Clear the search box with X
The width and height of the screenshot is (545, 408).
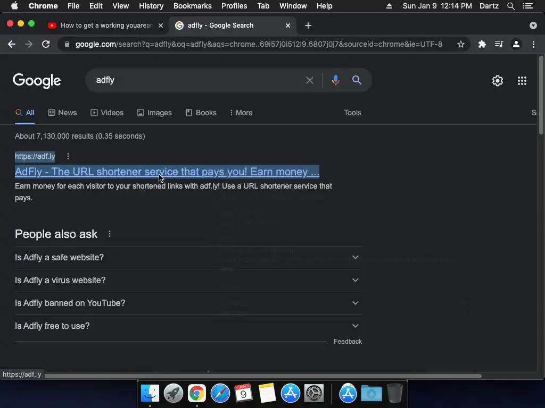(309, 81)
